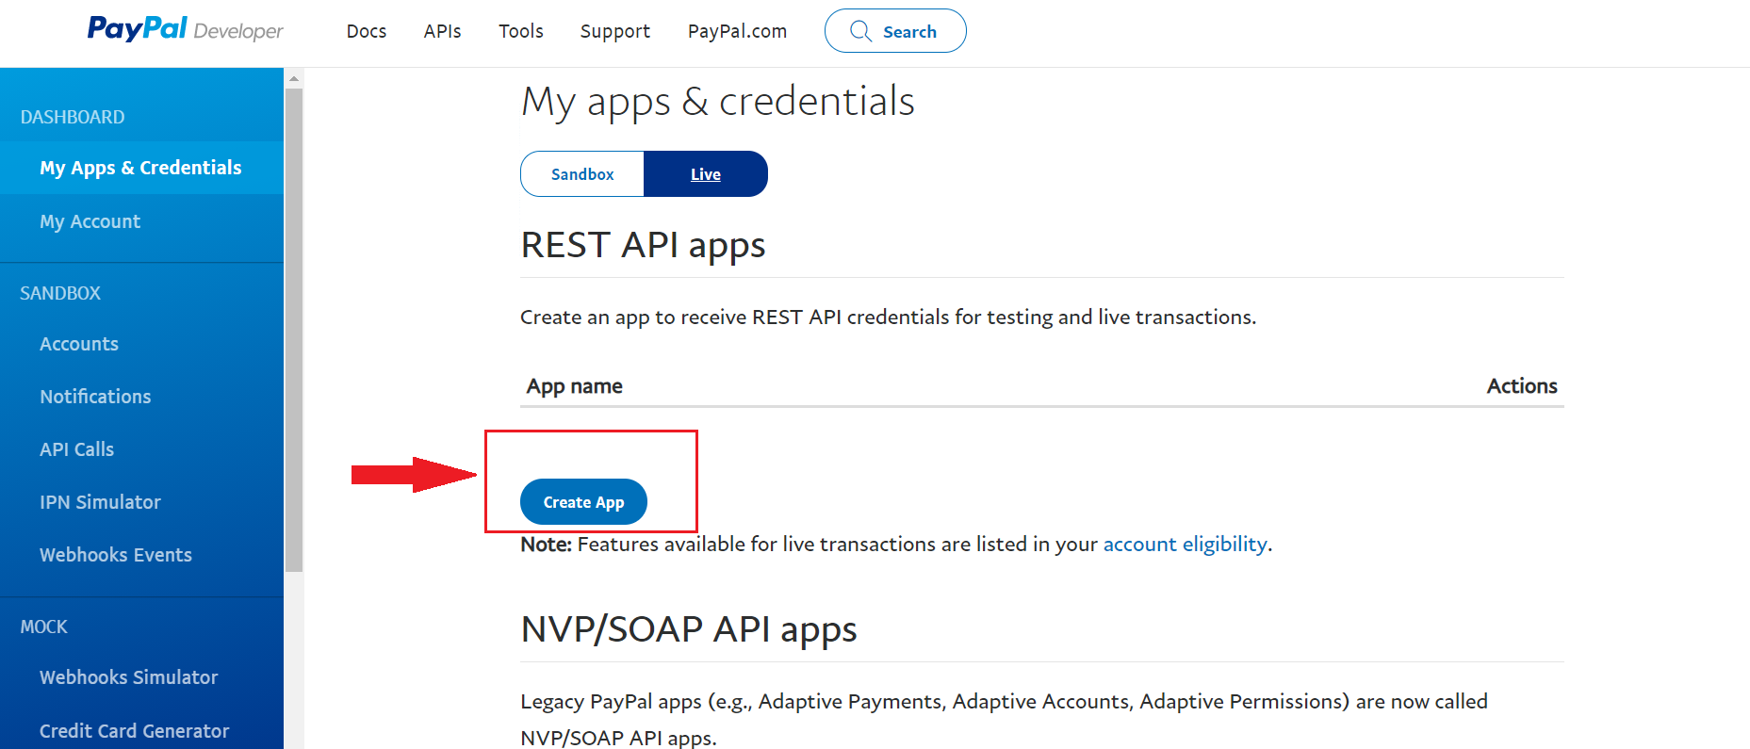Open the Support menu
Image resolution: width=1750 pixels, height=749 pixels.
(x=615, y=31)
